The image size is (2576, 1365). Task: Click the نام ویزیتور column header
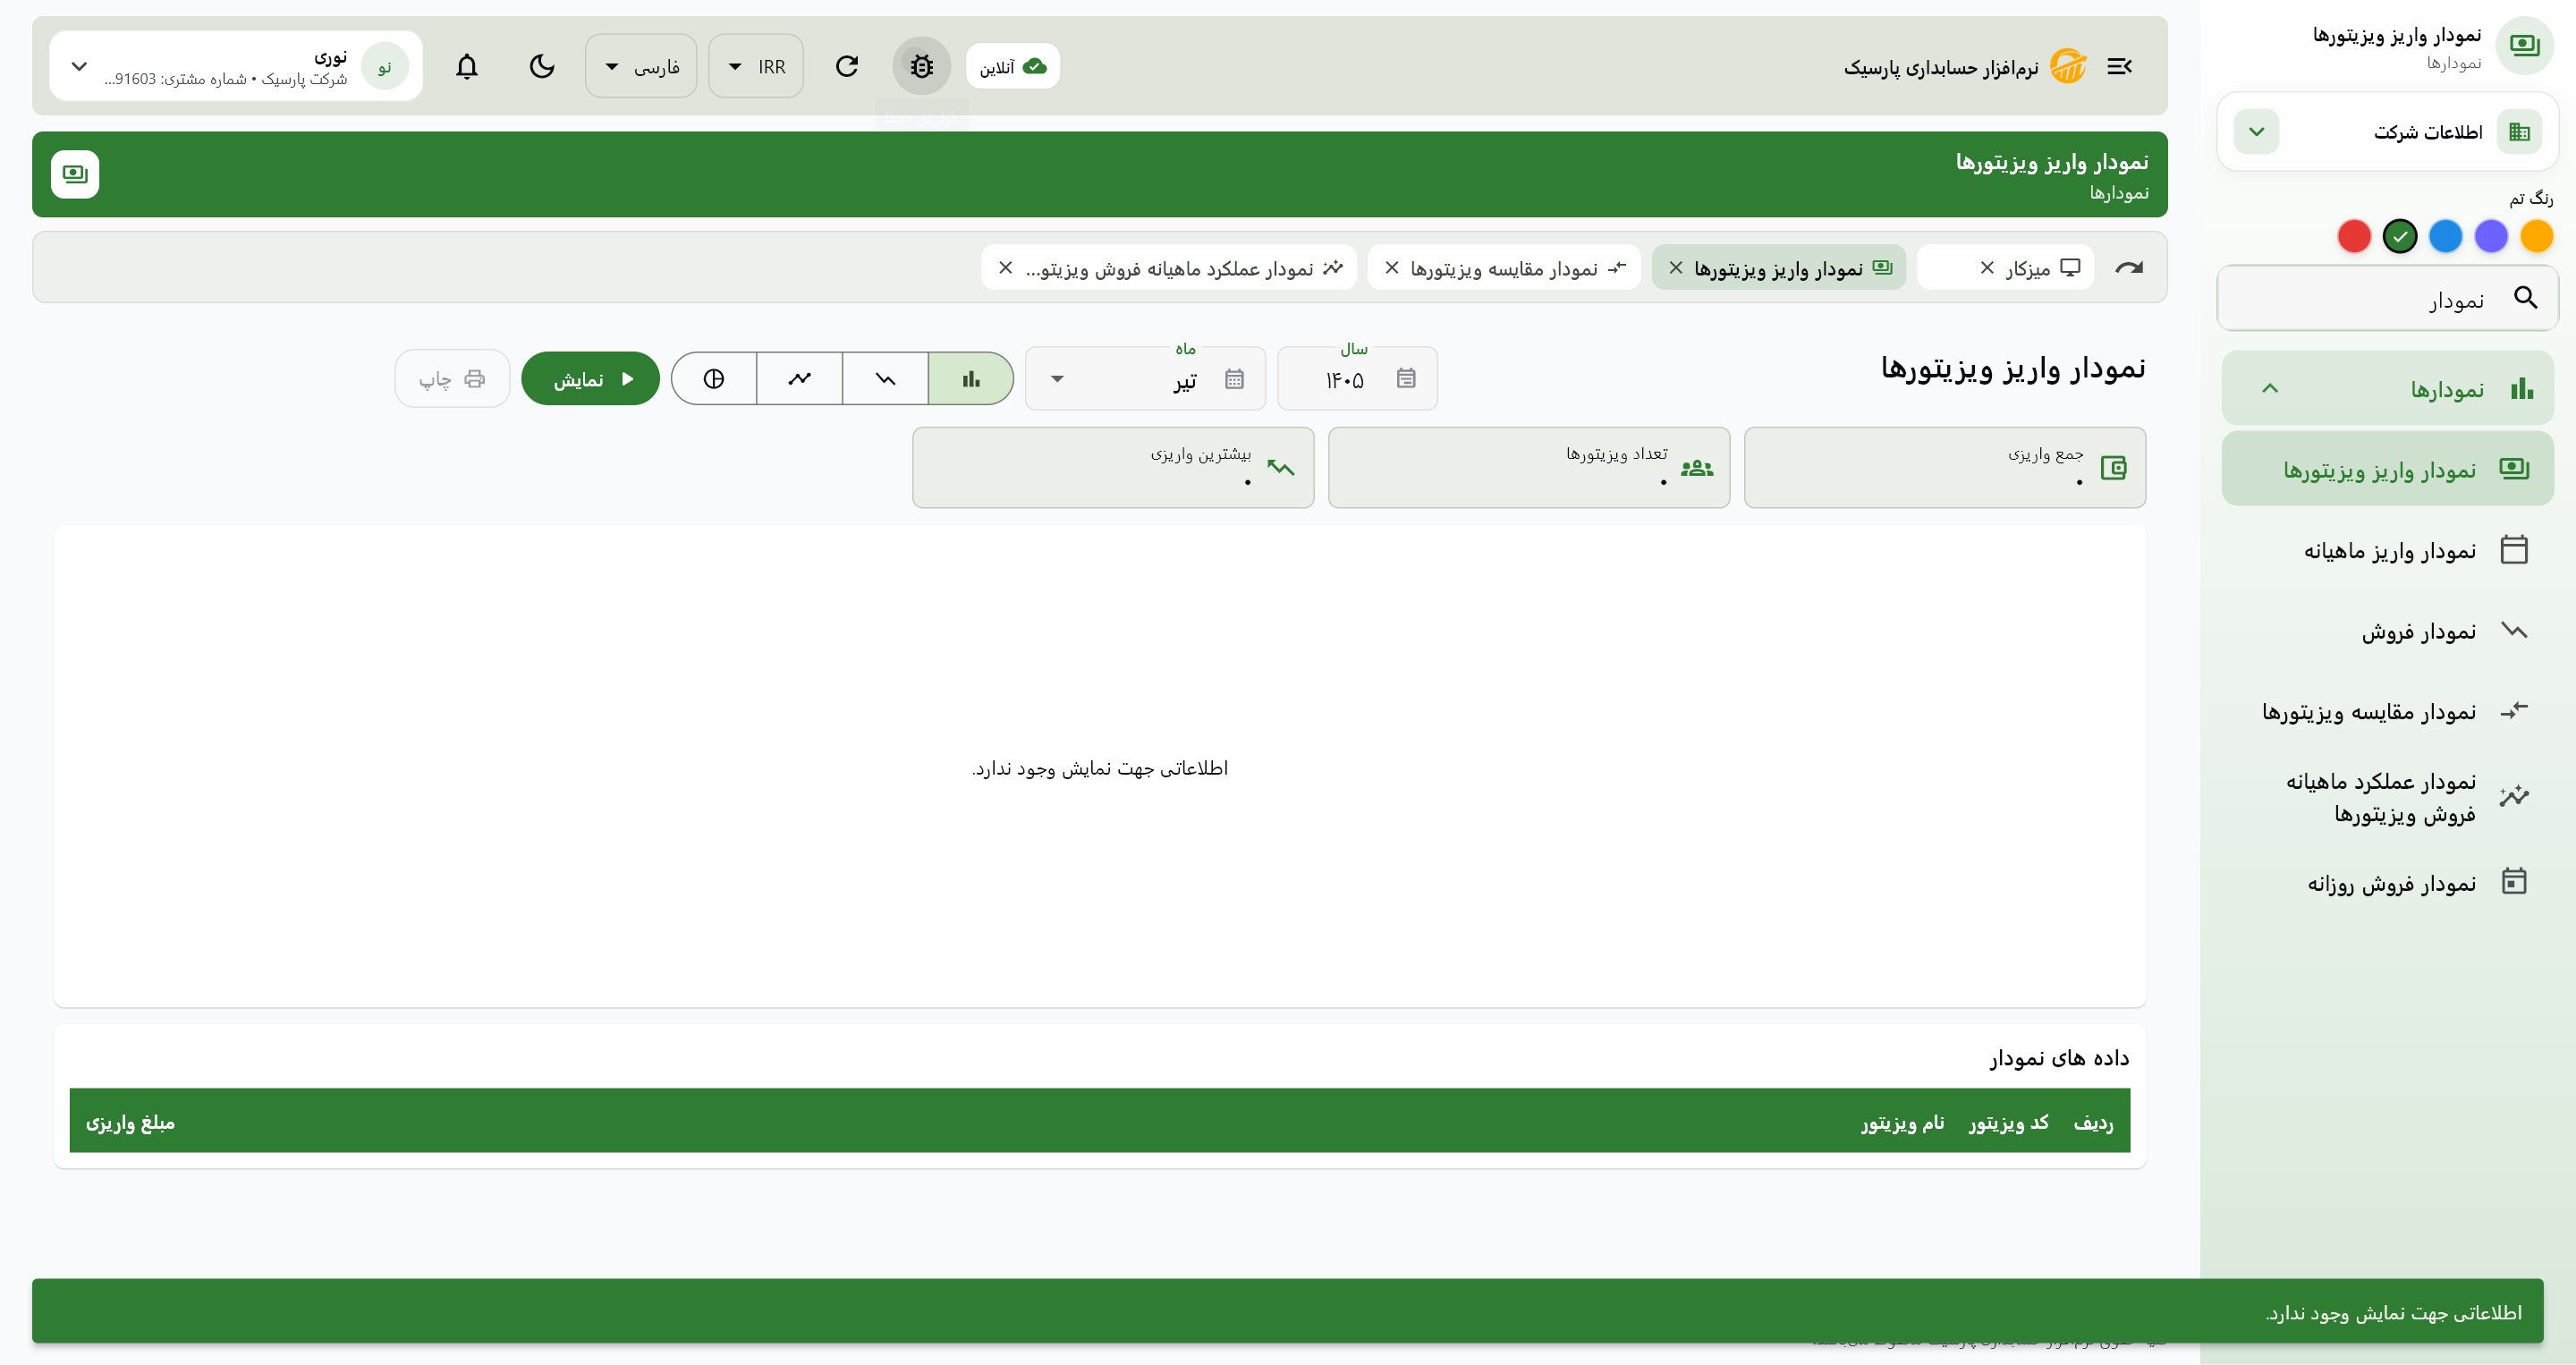(x=1903, y=1122)
